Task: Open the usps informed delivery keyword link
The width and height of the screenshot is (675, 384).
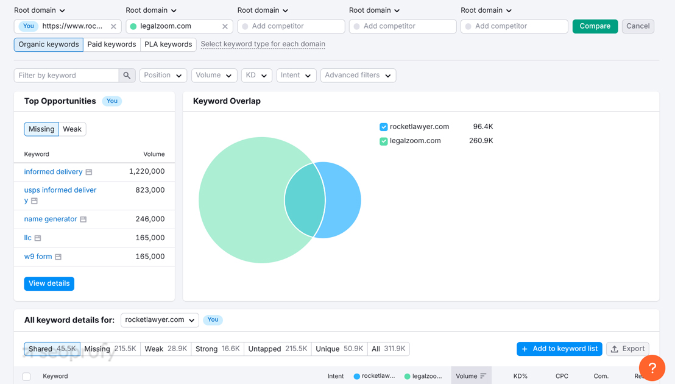Action: [x=60, y=195]
